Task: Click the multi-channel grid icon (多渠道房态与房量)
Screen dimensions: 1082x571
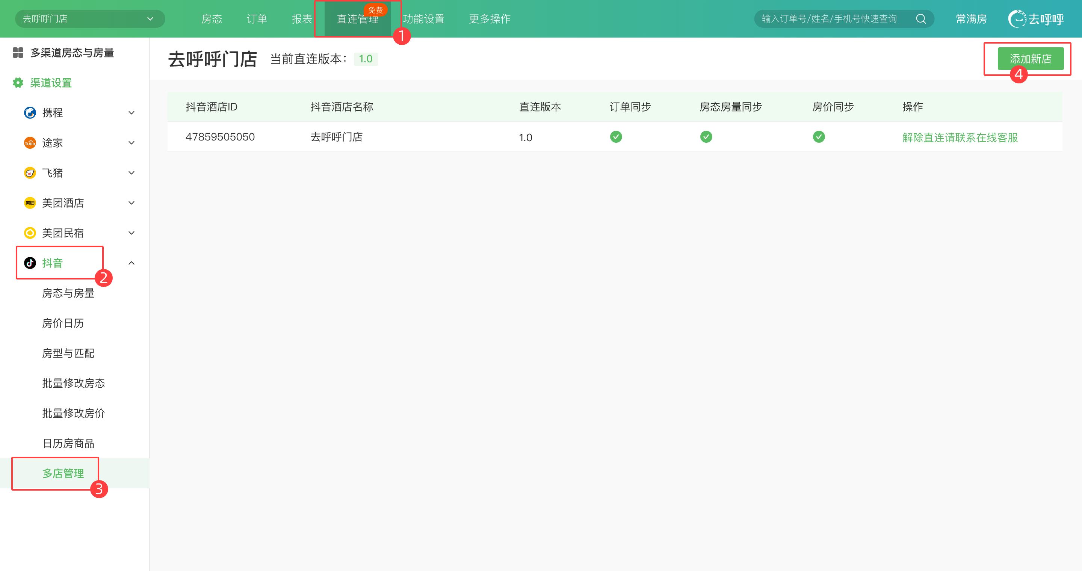Action: click(x=18, y=53)
